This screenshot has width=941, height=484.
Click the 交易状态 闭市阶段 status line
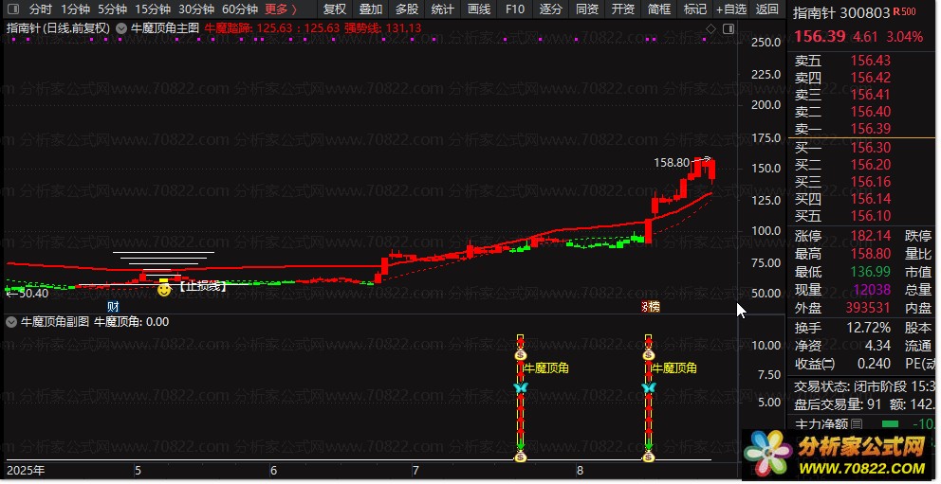point(864,386)
